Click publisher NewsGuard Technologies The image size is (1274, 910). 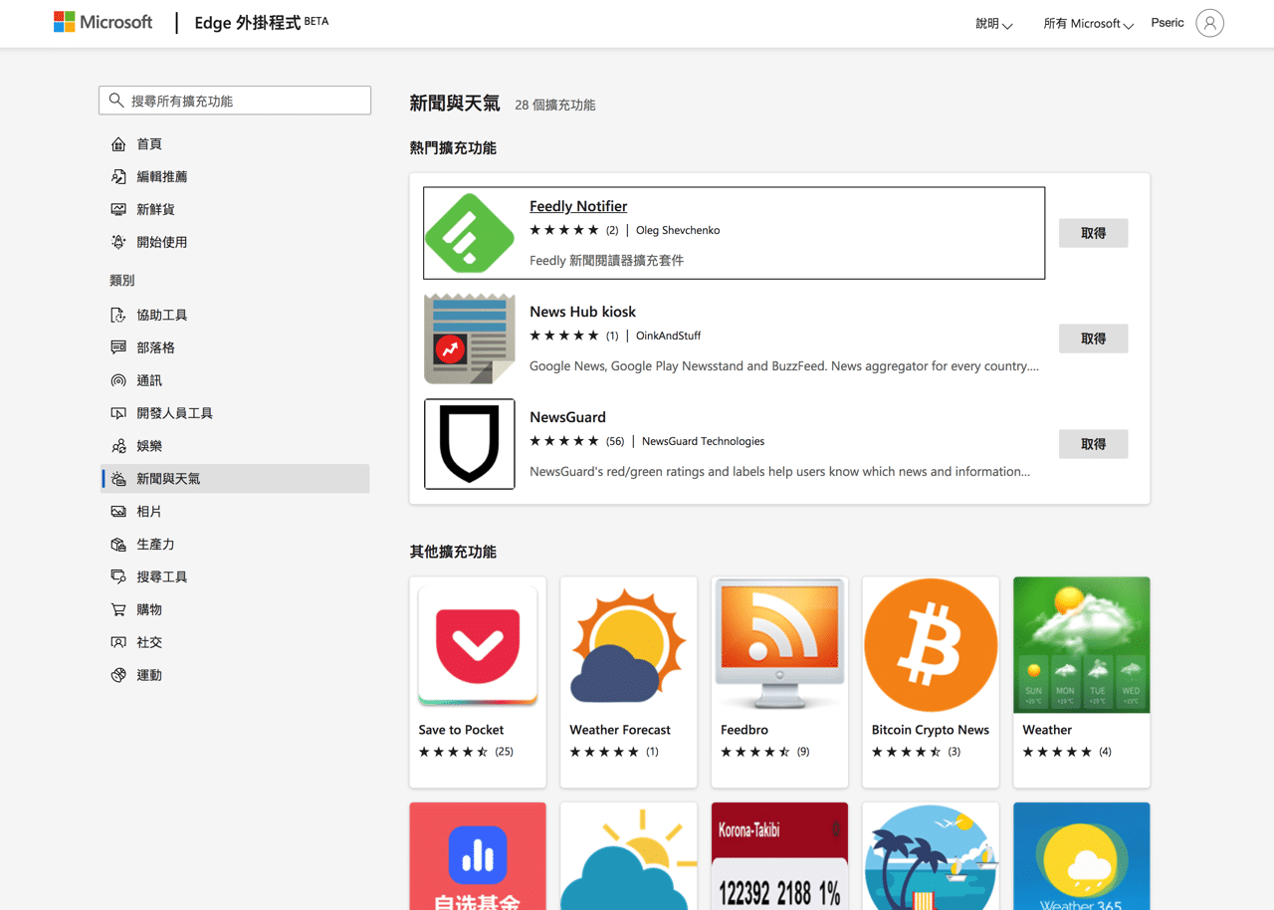click(x=703, y=441)
